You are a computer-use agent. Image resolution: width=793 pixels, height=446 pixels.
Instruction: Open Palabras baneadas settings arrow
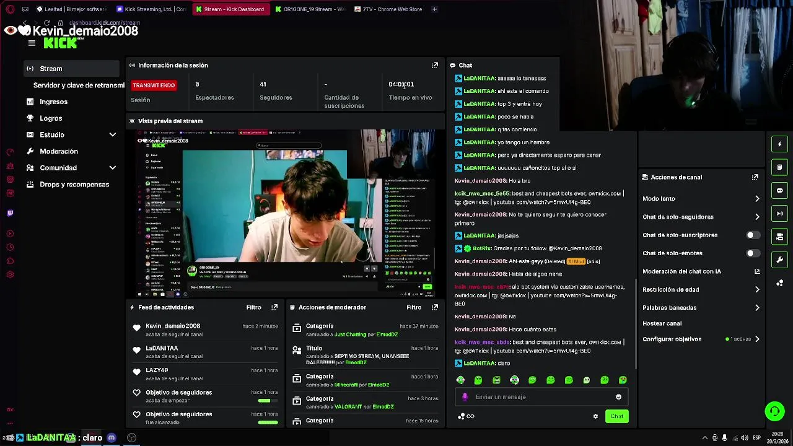click(756, 308)
